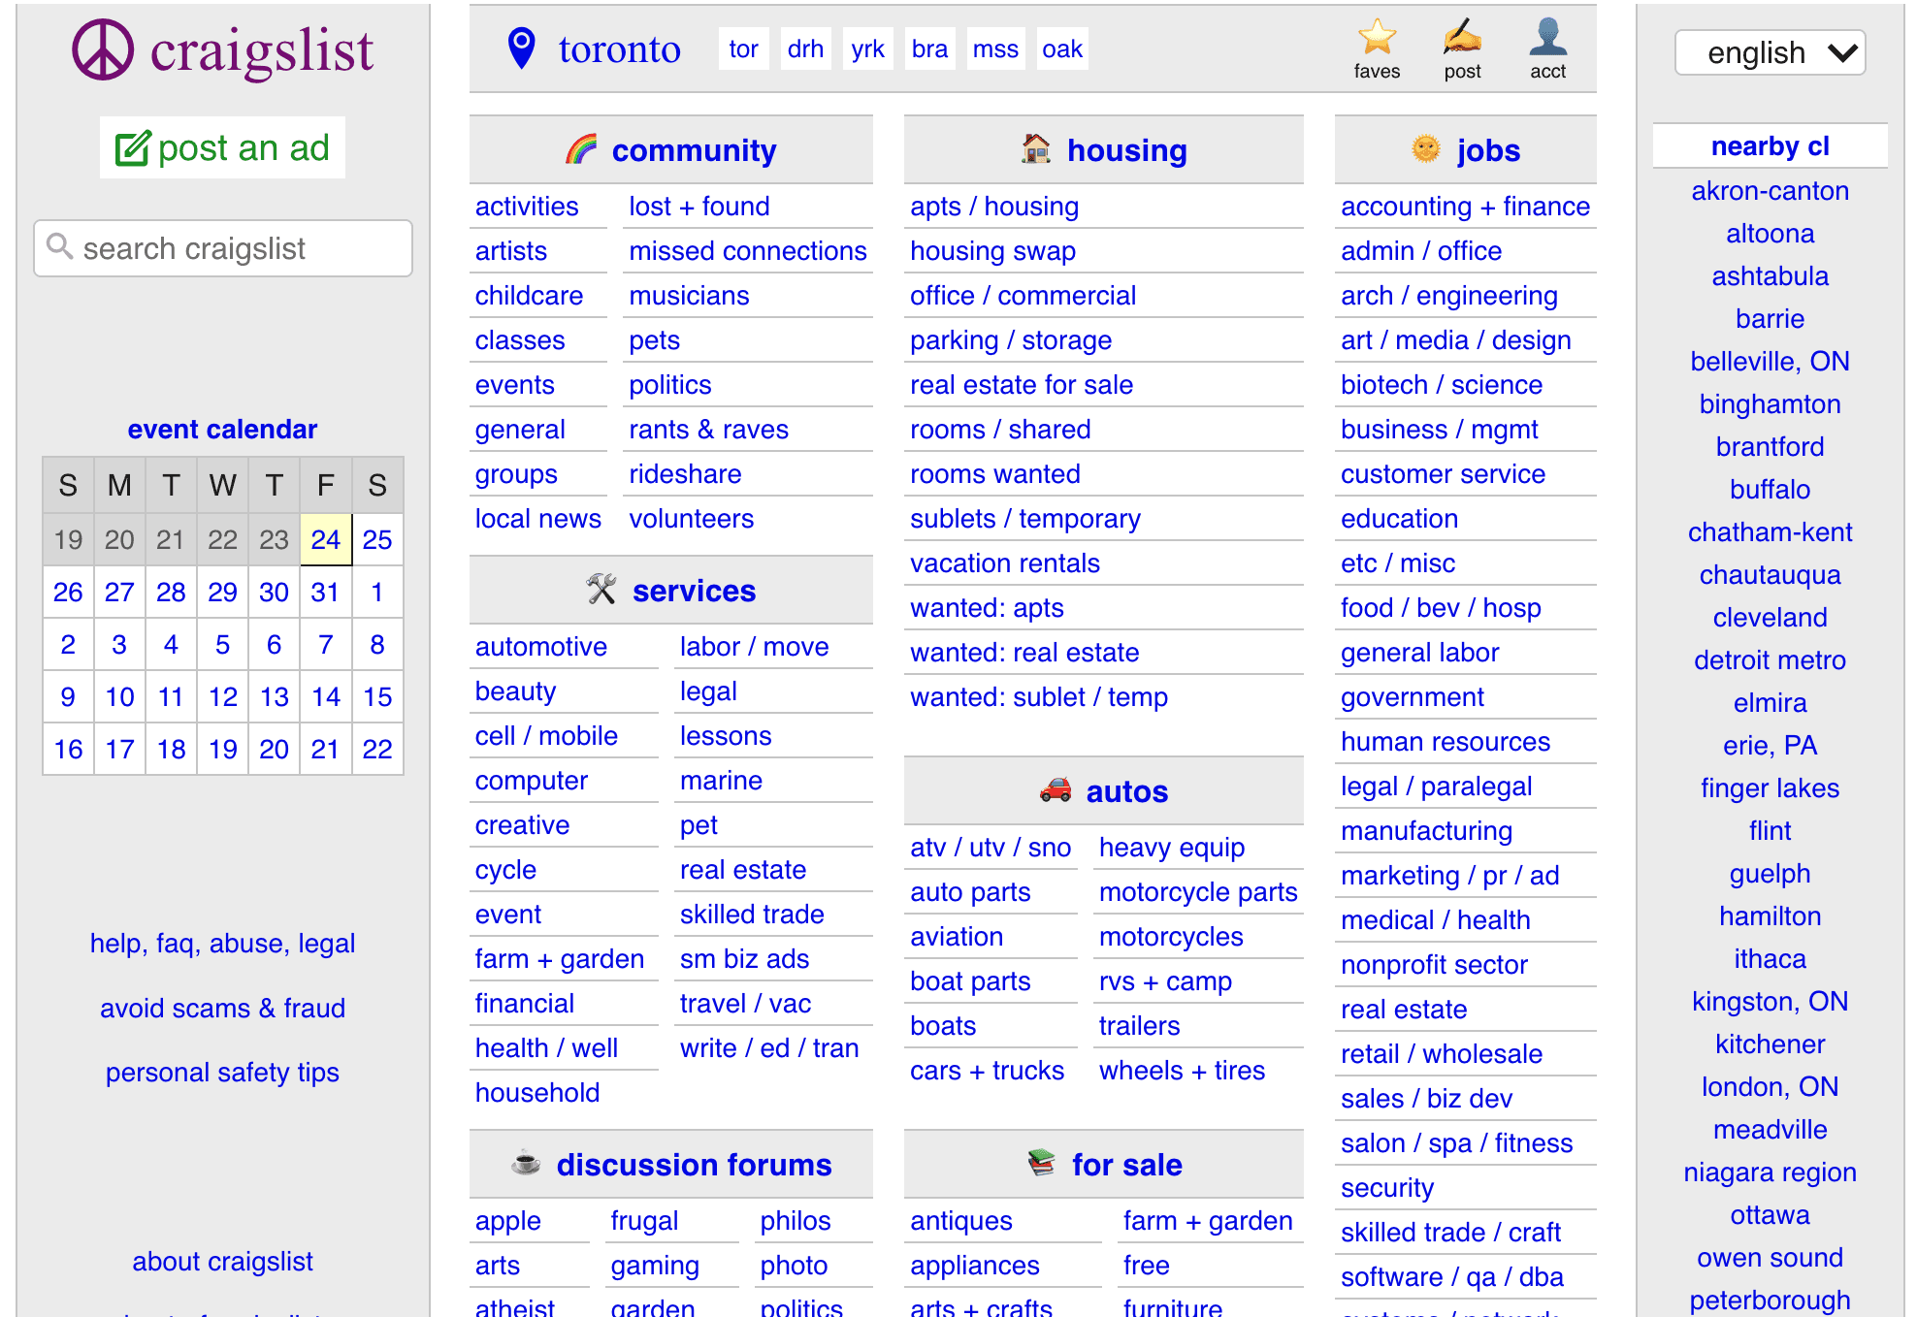Open skilled trade services link
1917x1317 pixels.
(x=752, y=914)
